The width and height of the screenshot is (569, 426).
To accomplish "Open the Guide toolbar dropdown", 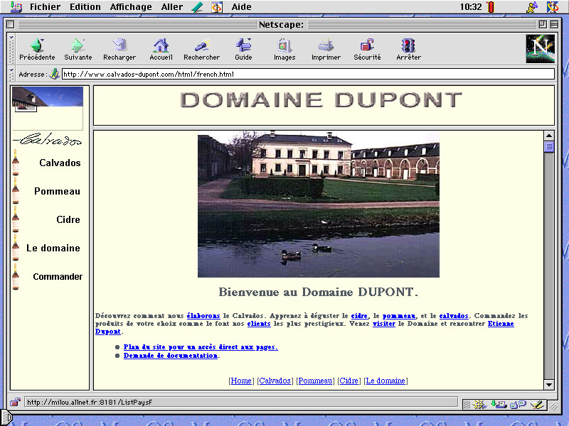I will click(x=243, y=45).
